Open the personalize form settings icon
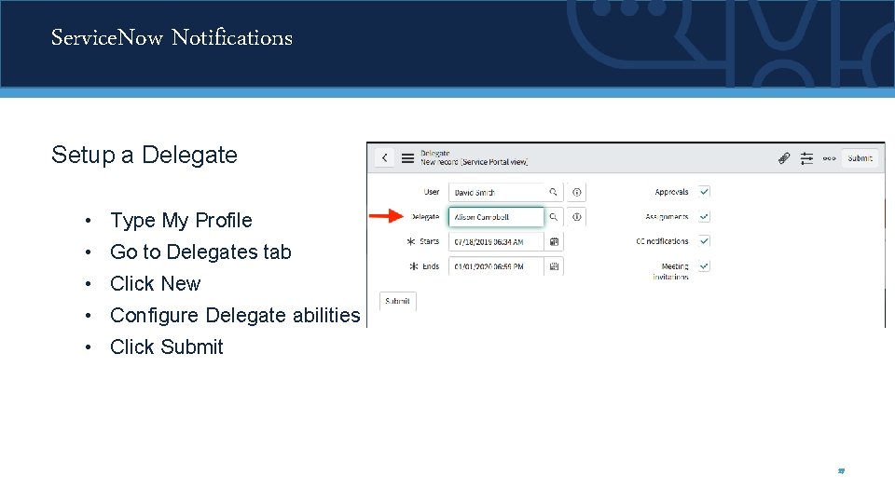Screen dimensions: 895x503 [806, 158]
